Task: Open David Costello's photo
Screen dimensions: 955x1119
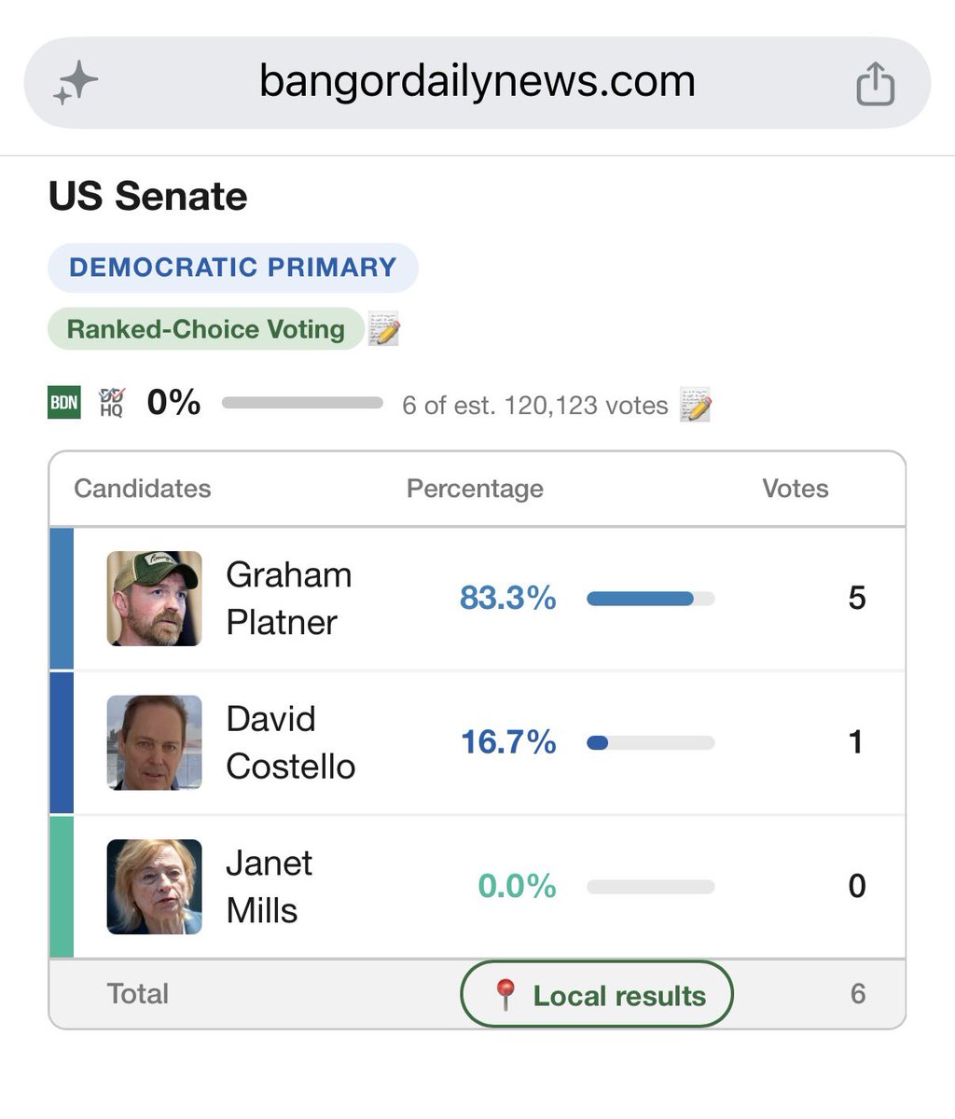Action: (x=154, y=742)
